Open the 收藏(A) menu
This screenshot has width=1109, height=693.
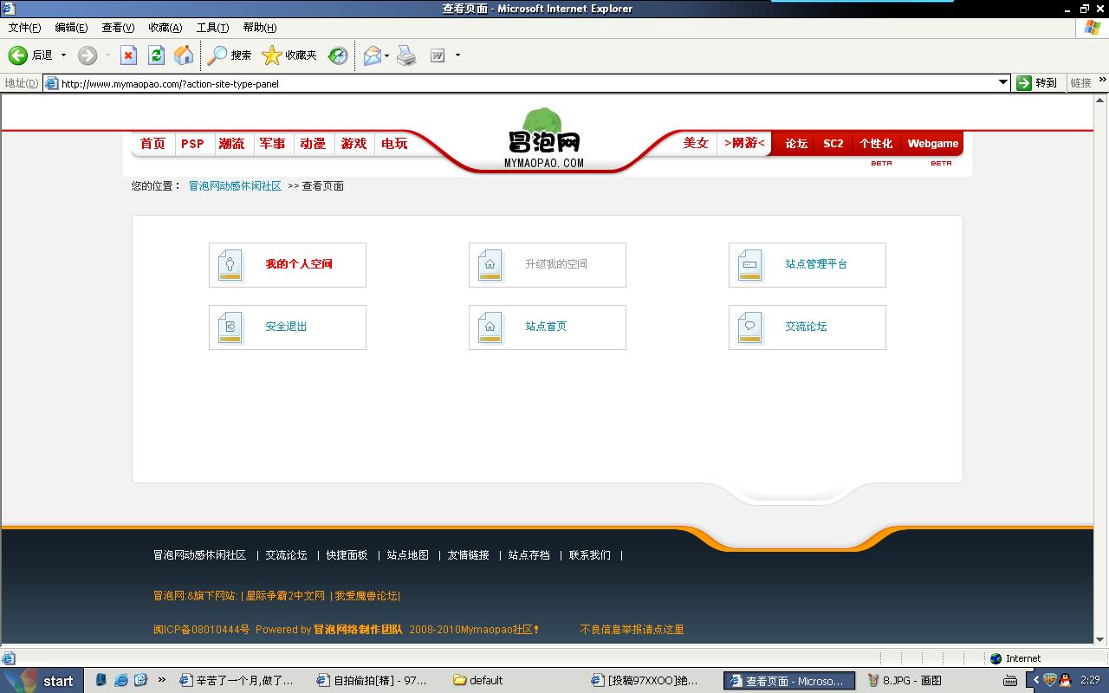click(165, 28)
